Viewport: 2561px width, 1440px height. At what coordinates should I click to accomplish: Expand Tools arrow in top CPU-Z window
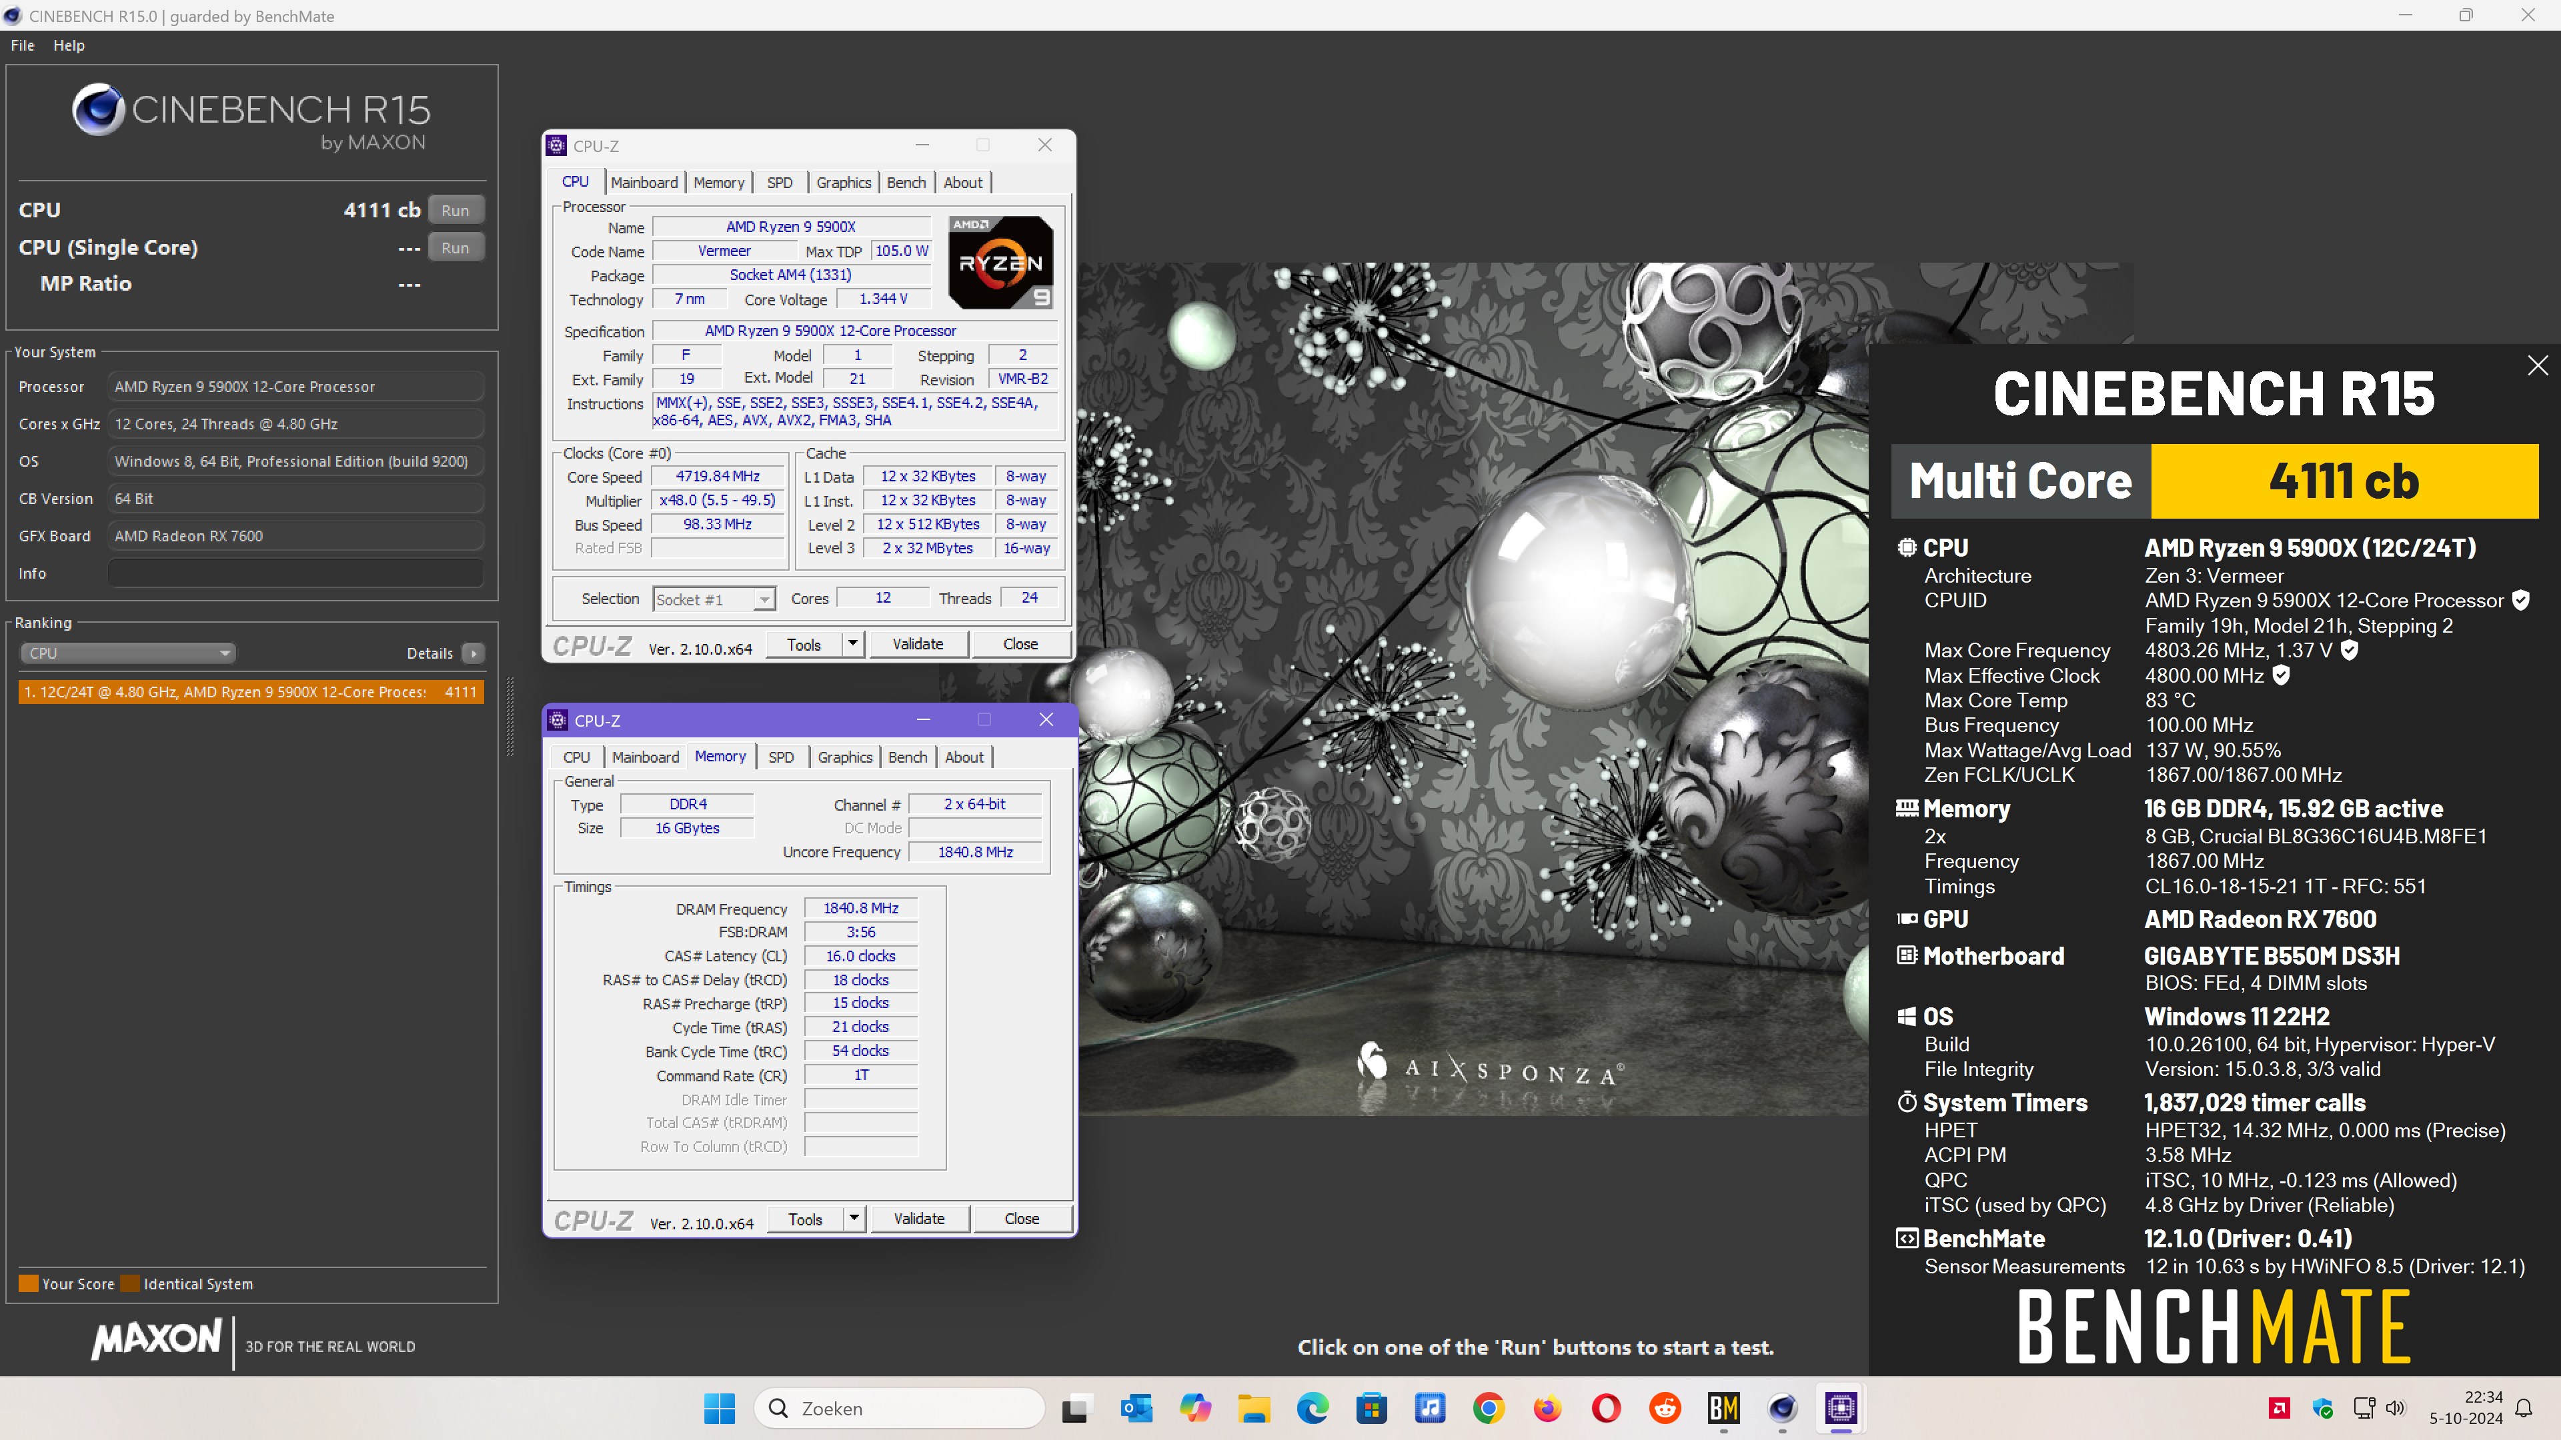(x=852, y=644)
